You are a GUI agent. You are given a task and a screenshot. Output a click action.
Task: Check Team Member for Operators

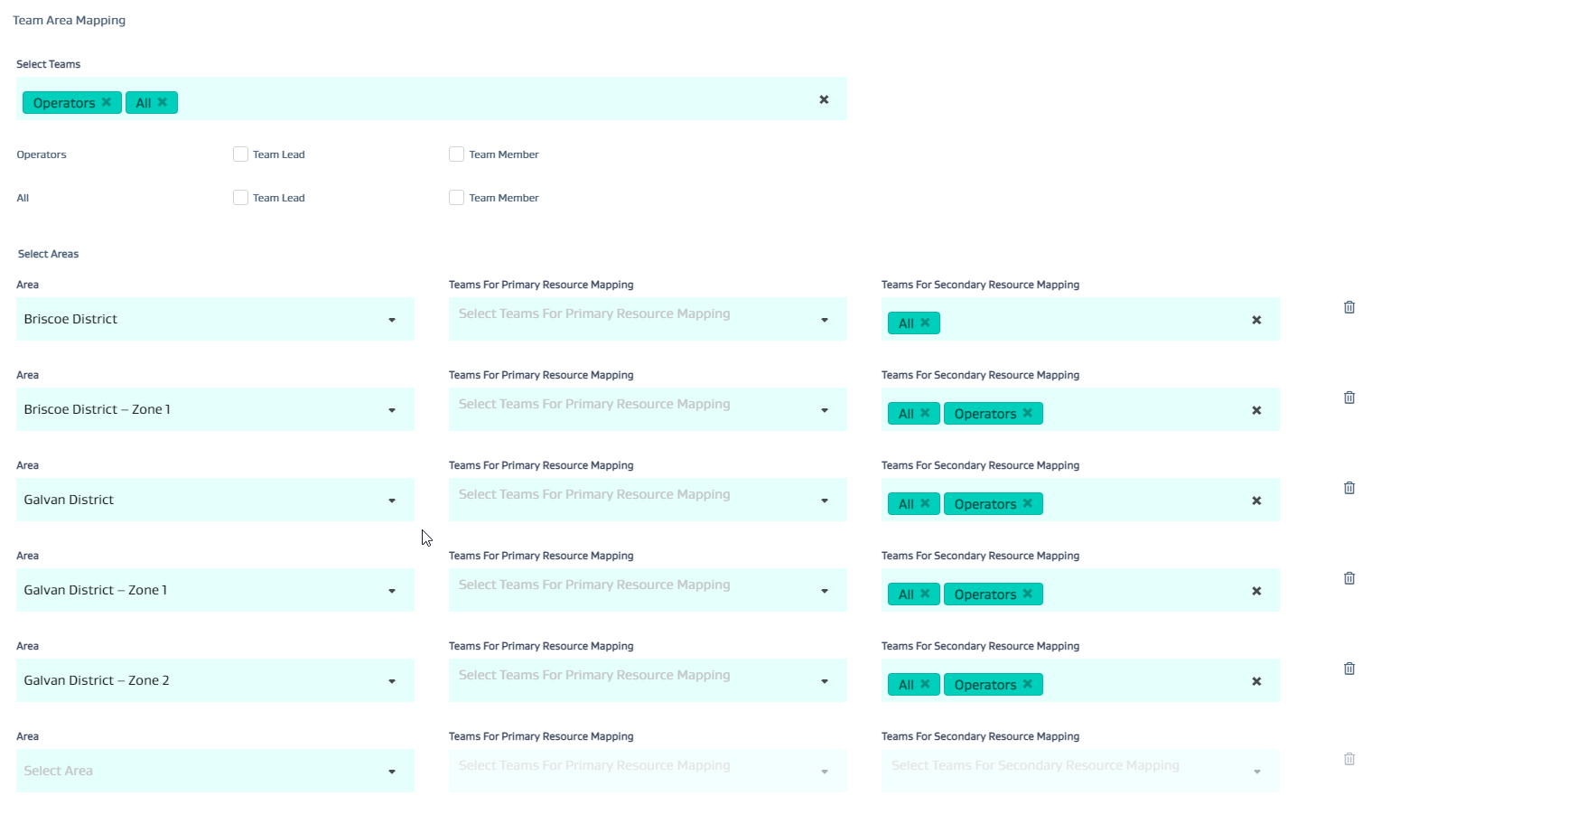pyautogui.click(x=456, y=154)
